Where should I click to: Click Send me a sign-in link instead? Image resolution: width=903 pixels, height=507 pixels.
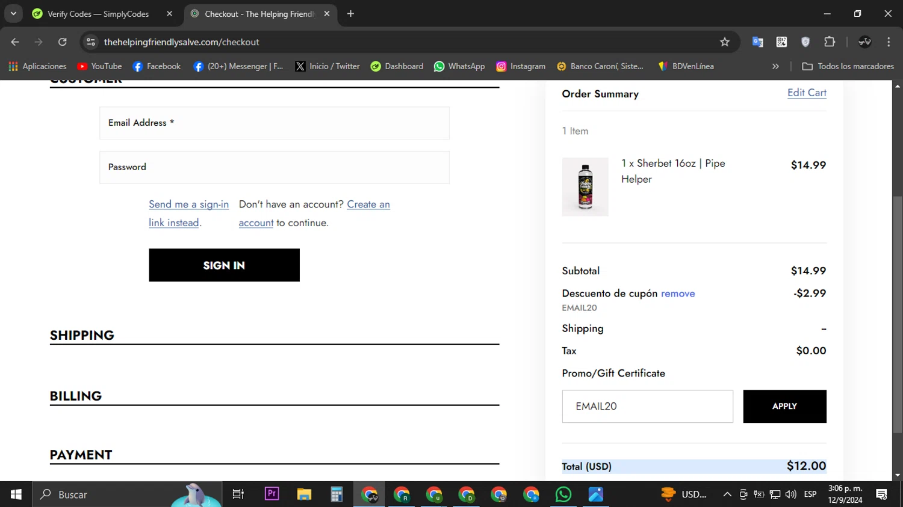click(x=188, y=214)
